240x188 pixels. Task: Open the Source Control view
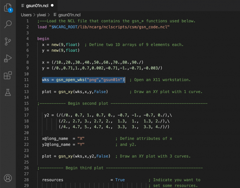[8, 41]
